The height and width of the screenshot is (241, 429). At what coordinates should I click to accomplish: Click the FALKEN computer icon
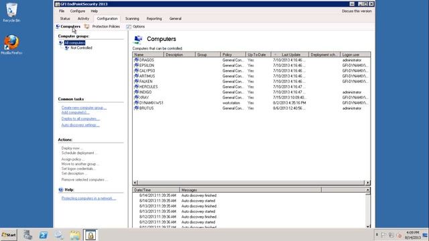(136, 82)
